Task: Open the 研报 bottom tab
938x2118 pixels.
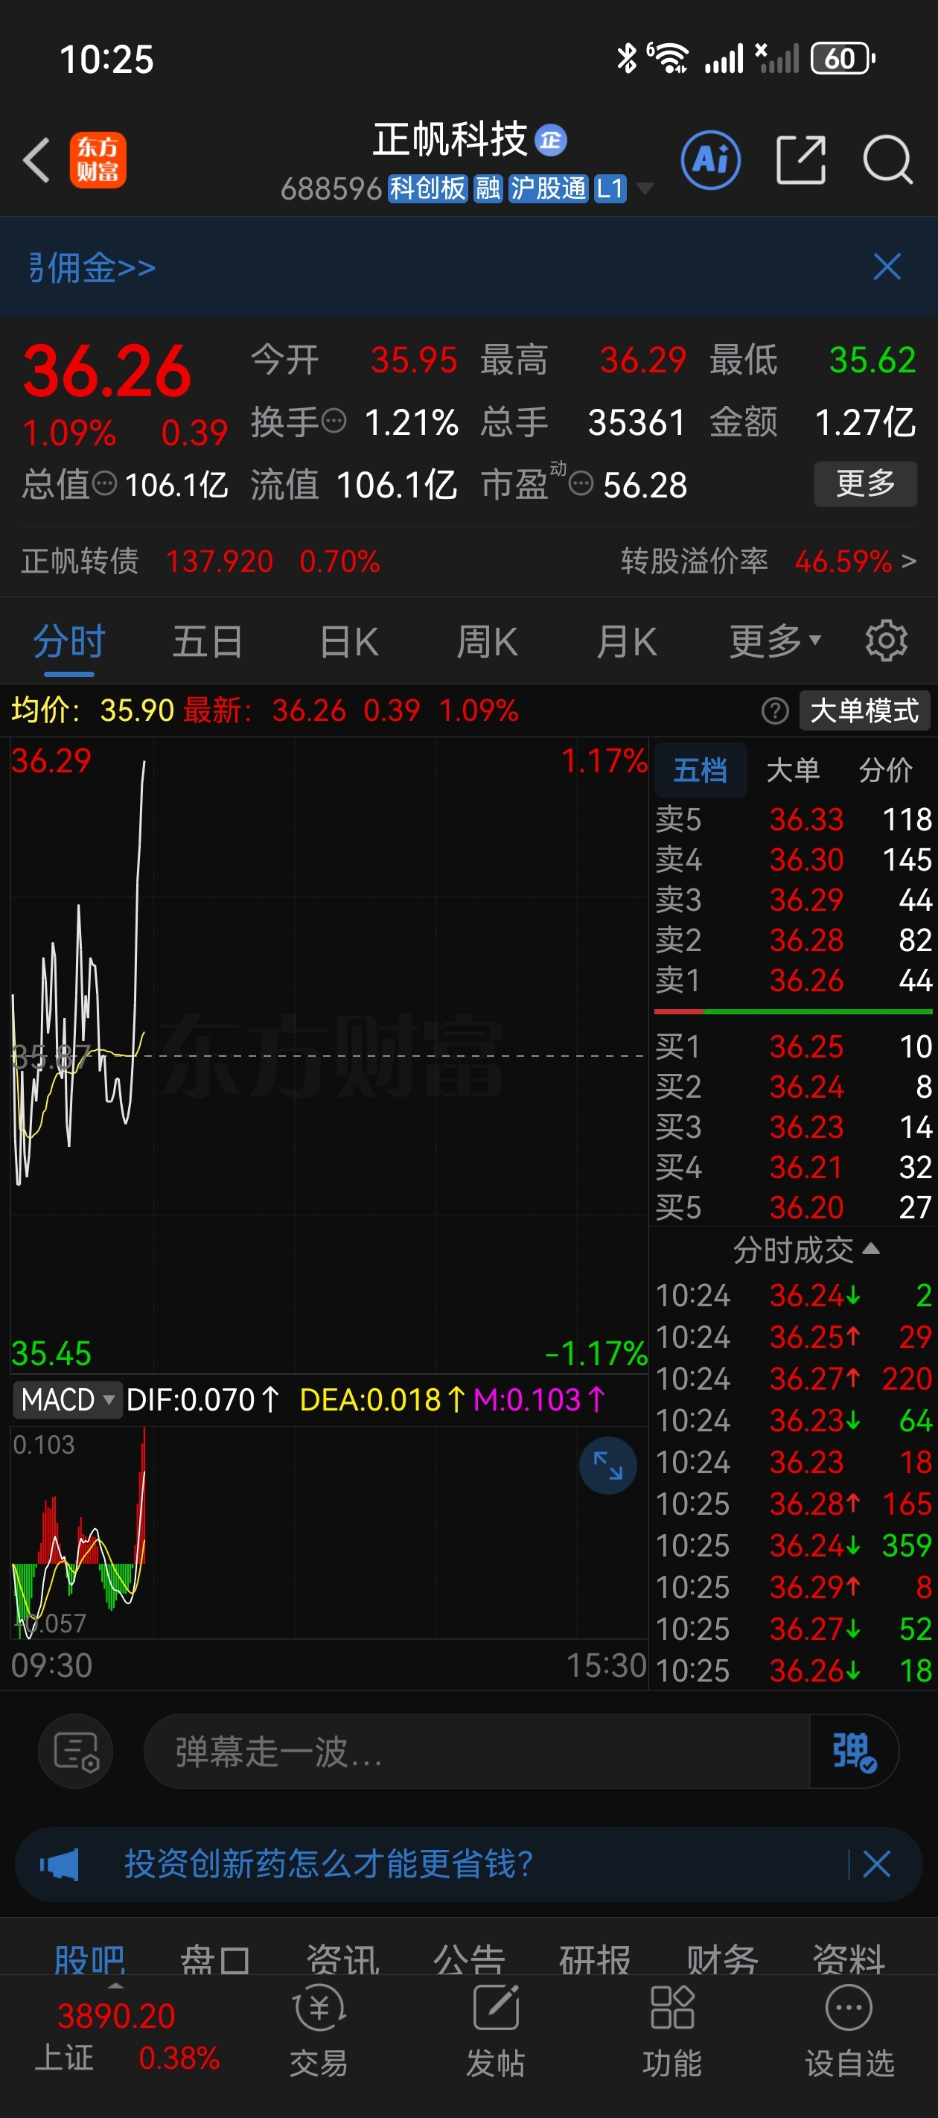Action: [596, 1959]
